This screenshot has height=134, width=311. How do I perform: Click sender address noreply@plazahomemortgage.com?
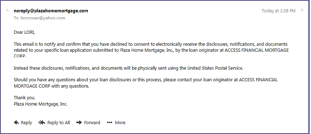51,11
